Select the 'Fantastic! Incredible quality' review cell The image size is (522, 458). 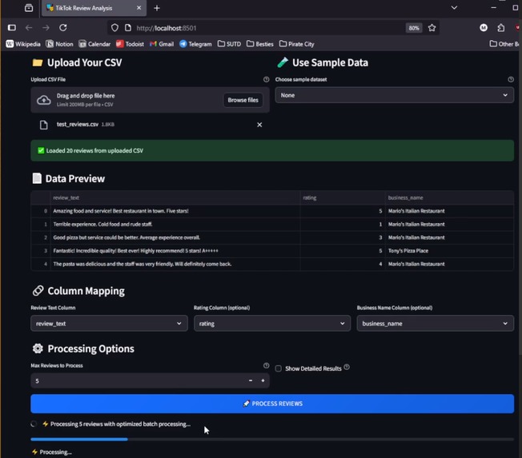[x=175, y=251]
